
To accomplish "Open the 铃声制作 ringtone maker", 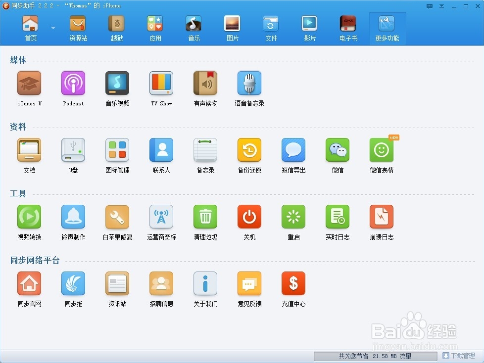I will click(x=73, y=217).
